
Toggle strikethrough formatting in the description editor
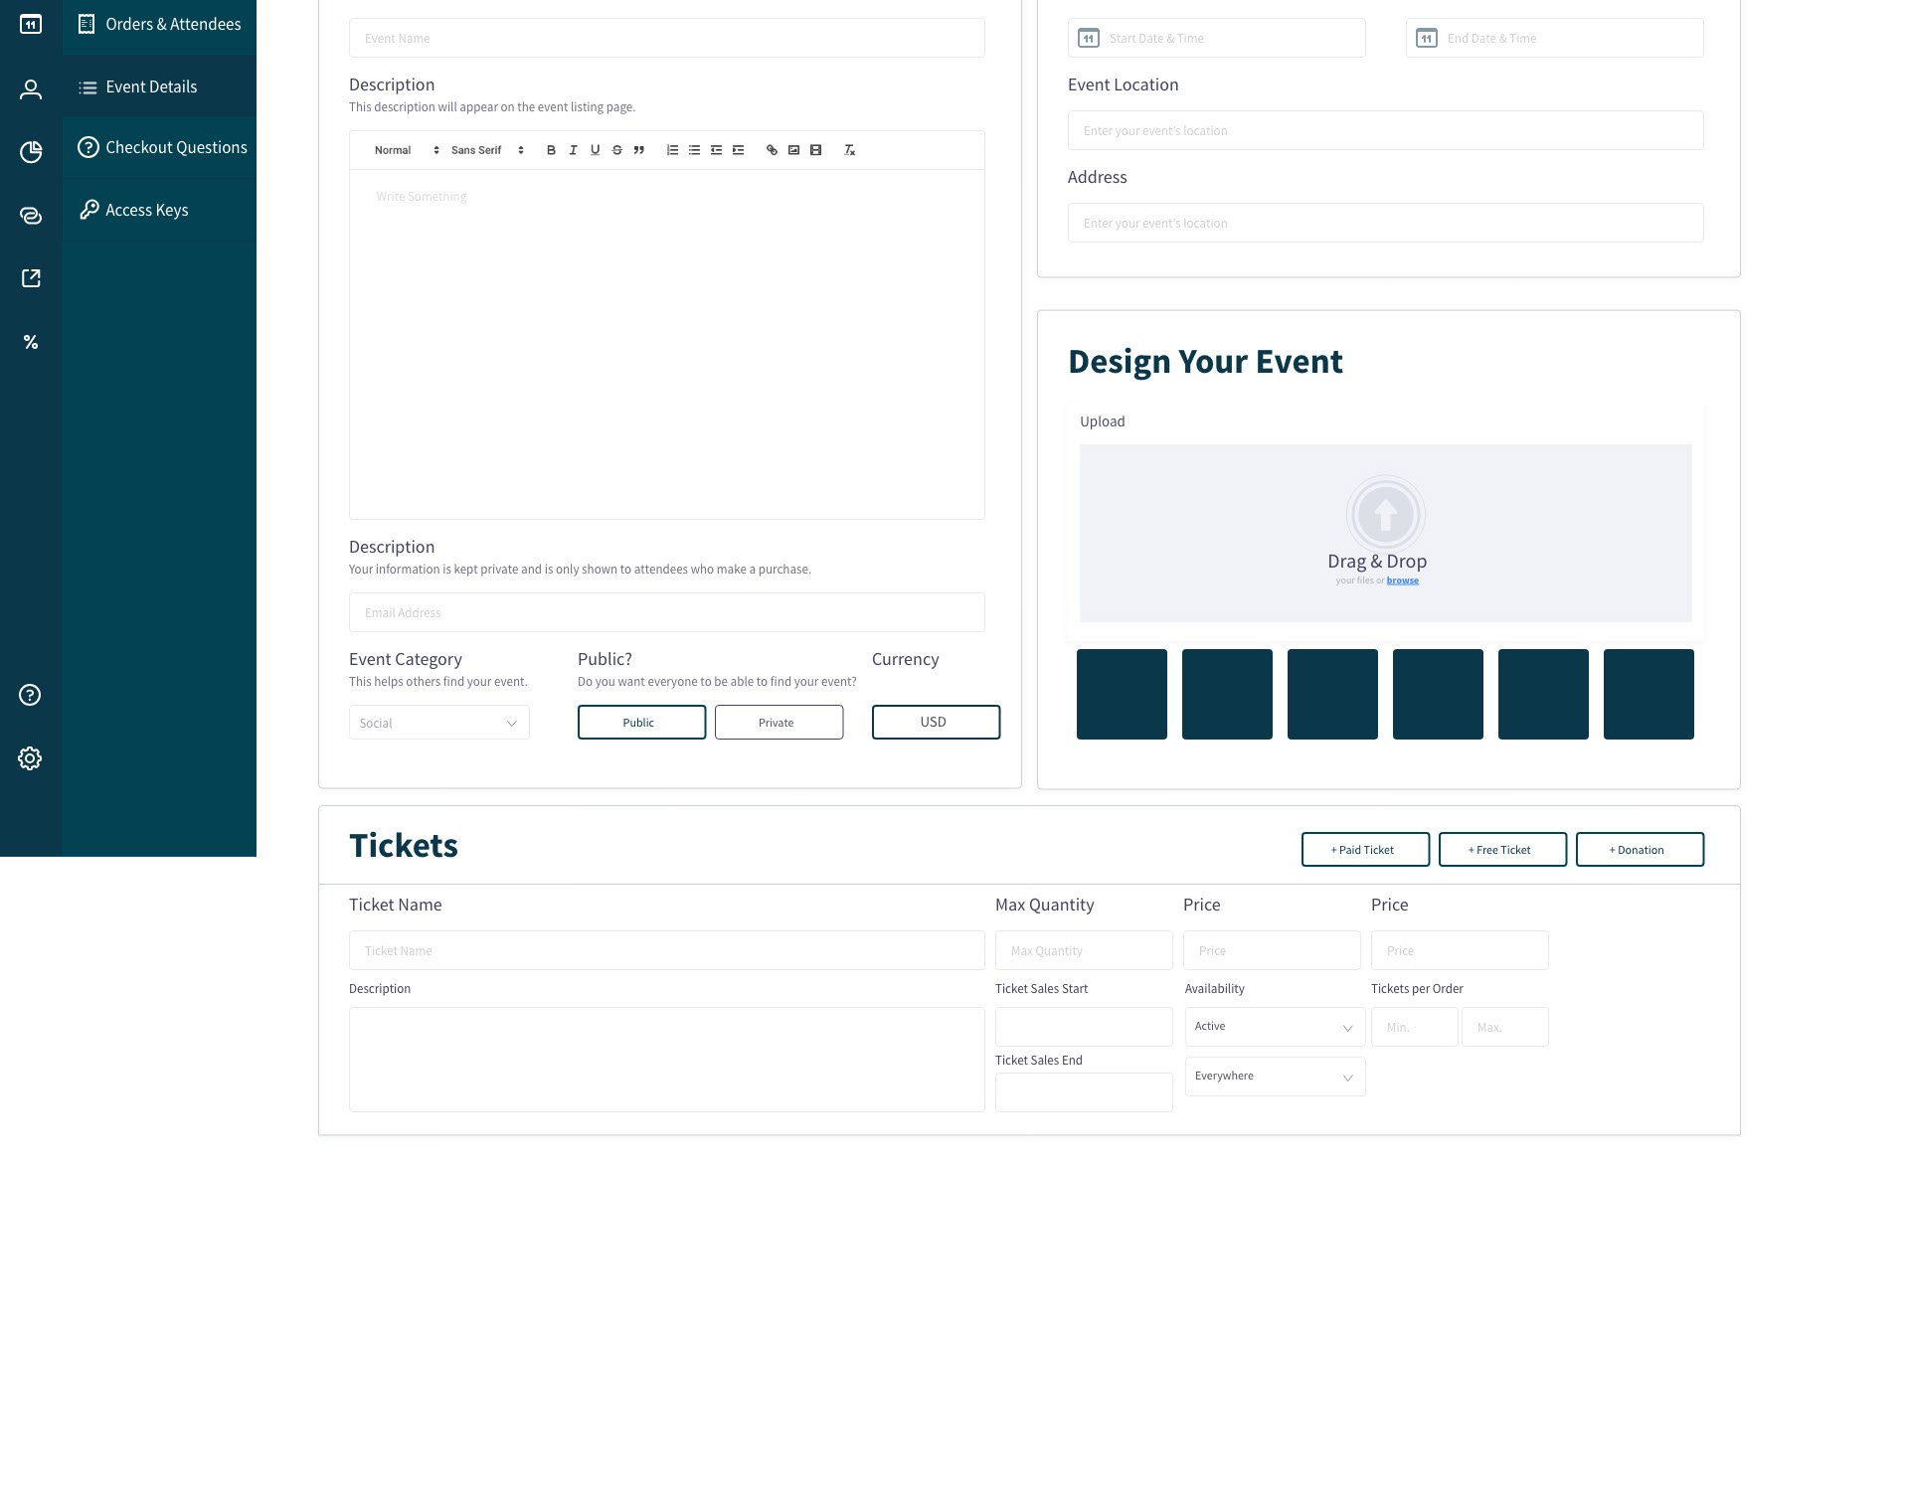(616, 150)
